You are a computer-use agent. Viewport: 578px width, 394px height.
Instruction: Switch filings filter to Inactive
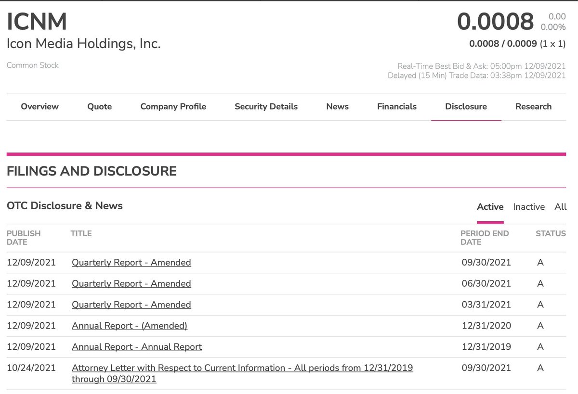click(x=529, y=207)
